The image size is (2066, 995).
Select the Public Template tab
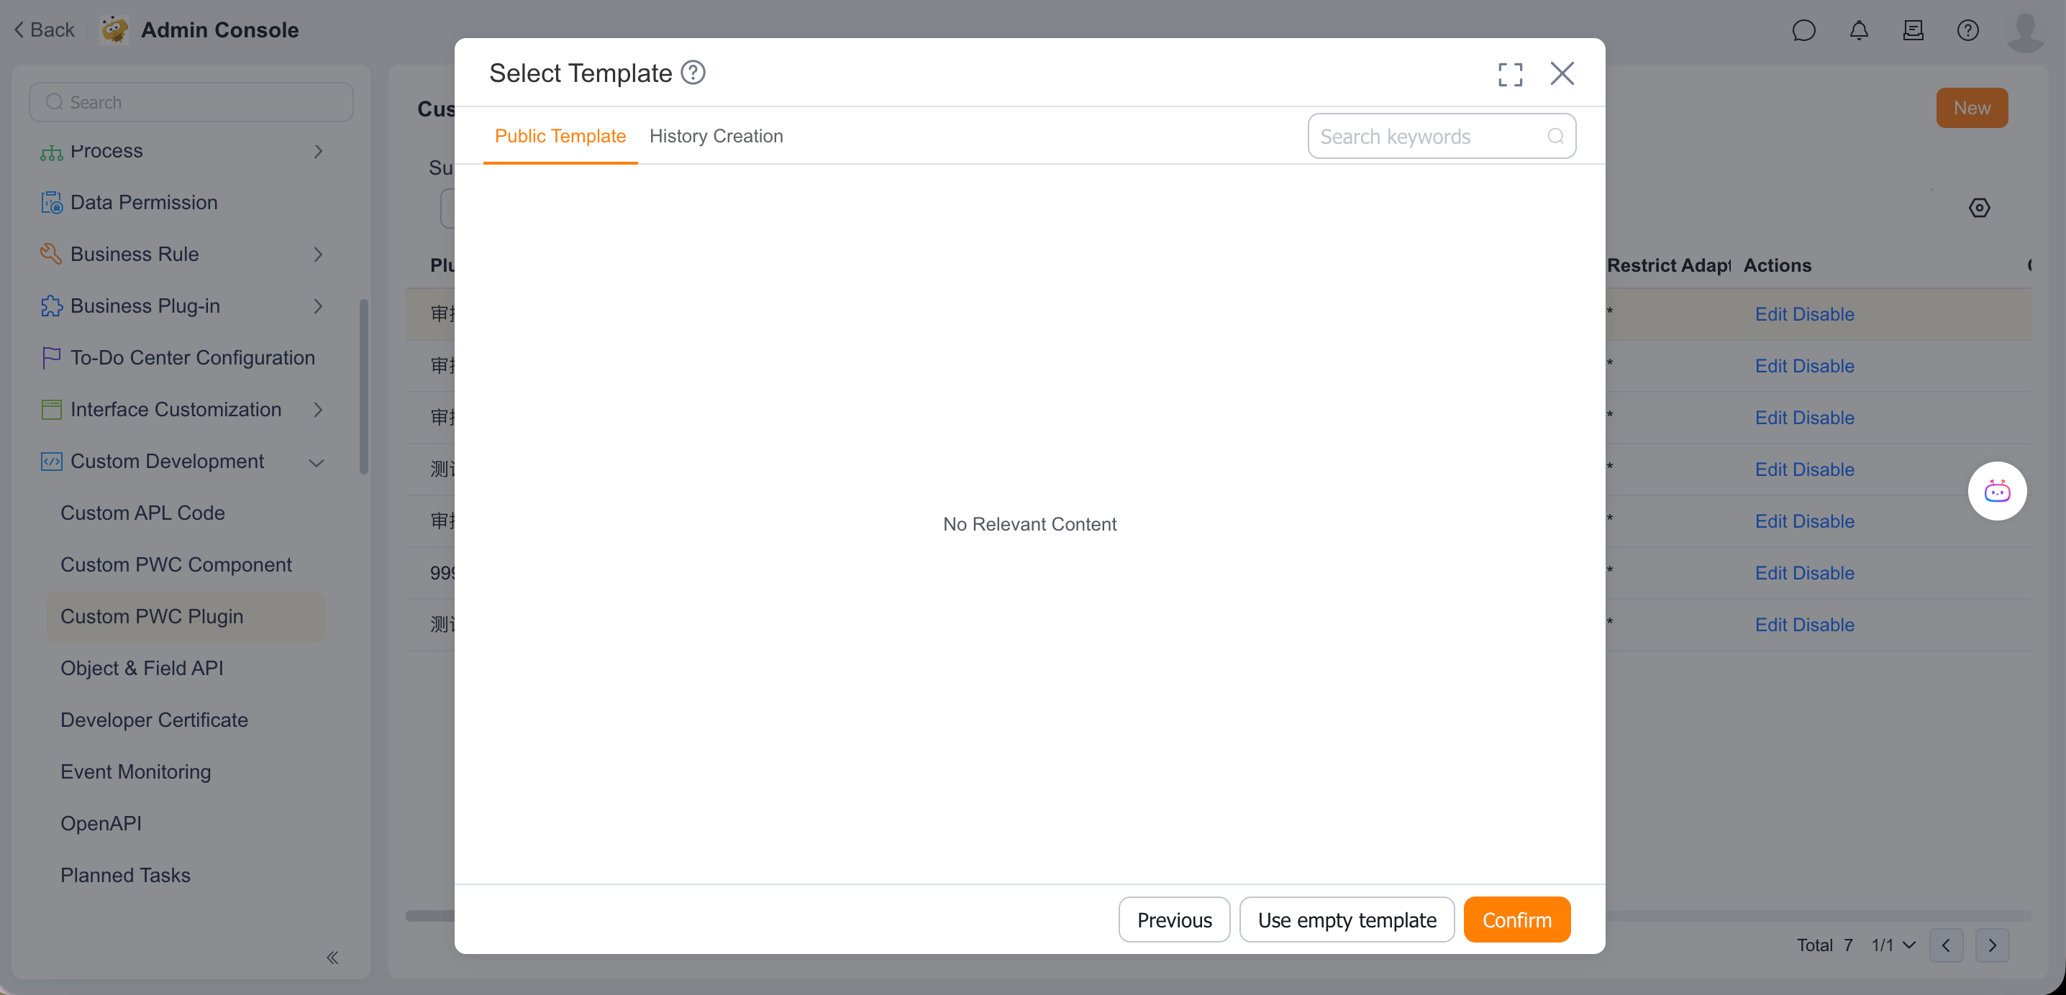click(560, 135)
